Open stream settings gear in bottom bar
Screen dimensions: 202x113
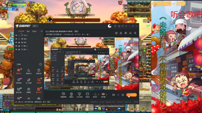pyautogui.click(x=123, y=95)
